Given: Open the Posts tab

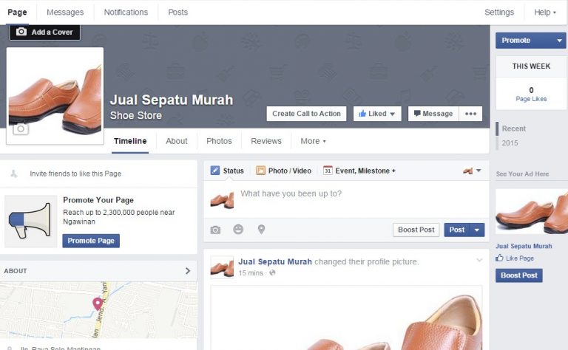Looking at the screenshot, I should click(x=177, y=13).
